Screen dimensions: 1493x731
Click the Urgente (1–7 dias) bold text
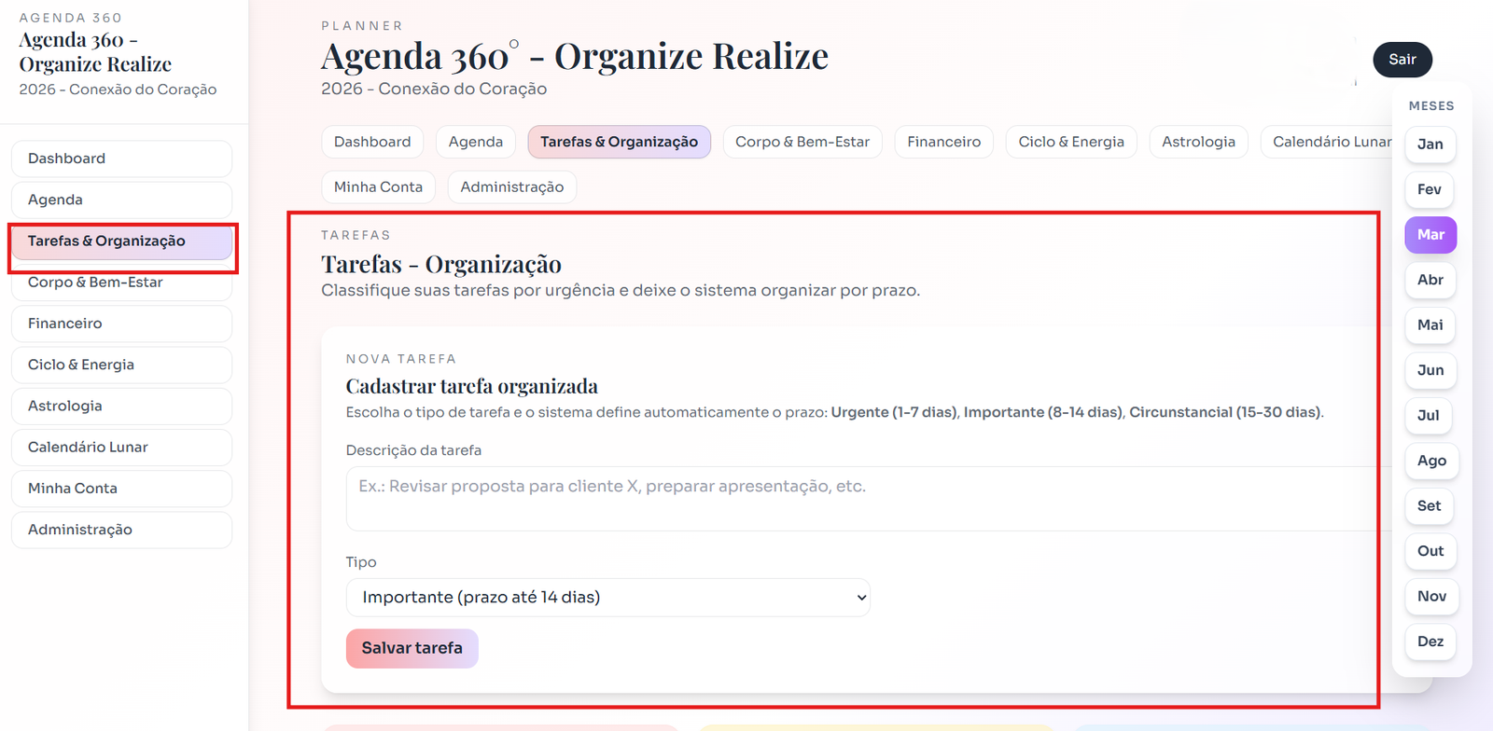tap(894, 412)
